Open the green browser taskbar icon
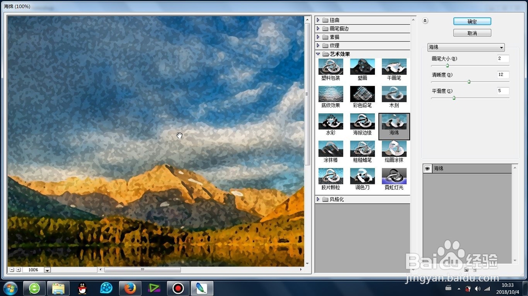This screenshot has width=528, height=296. tap(34, 288)
